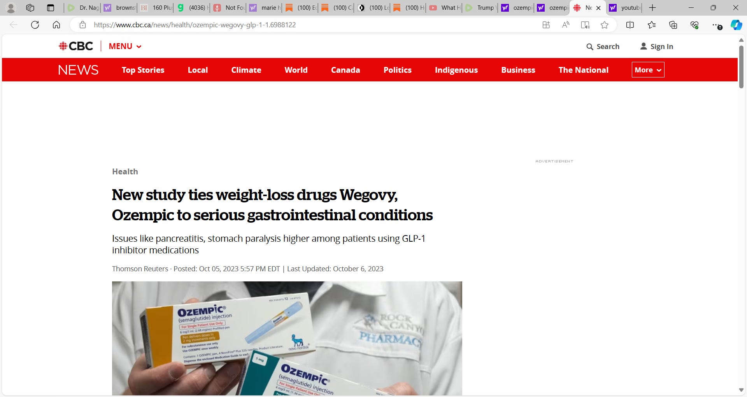Open the Politics section

pyautogui.click(x=397, y=70)
